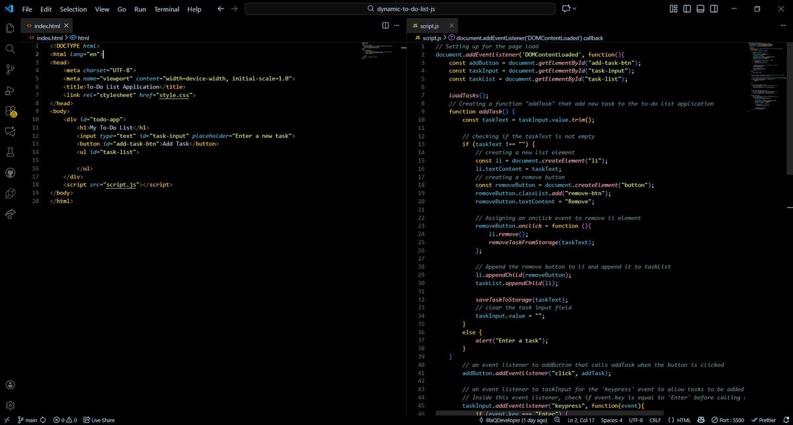The height and width of the screenshot is (425, 793).
Task: Click the dynamic-to-do-list-js search box
Action: pyautogui.click(x=401, y=9)
